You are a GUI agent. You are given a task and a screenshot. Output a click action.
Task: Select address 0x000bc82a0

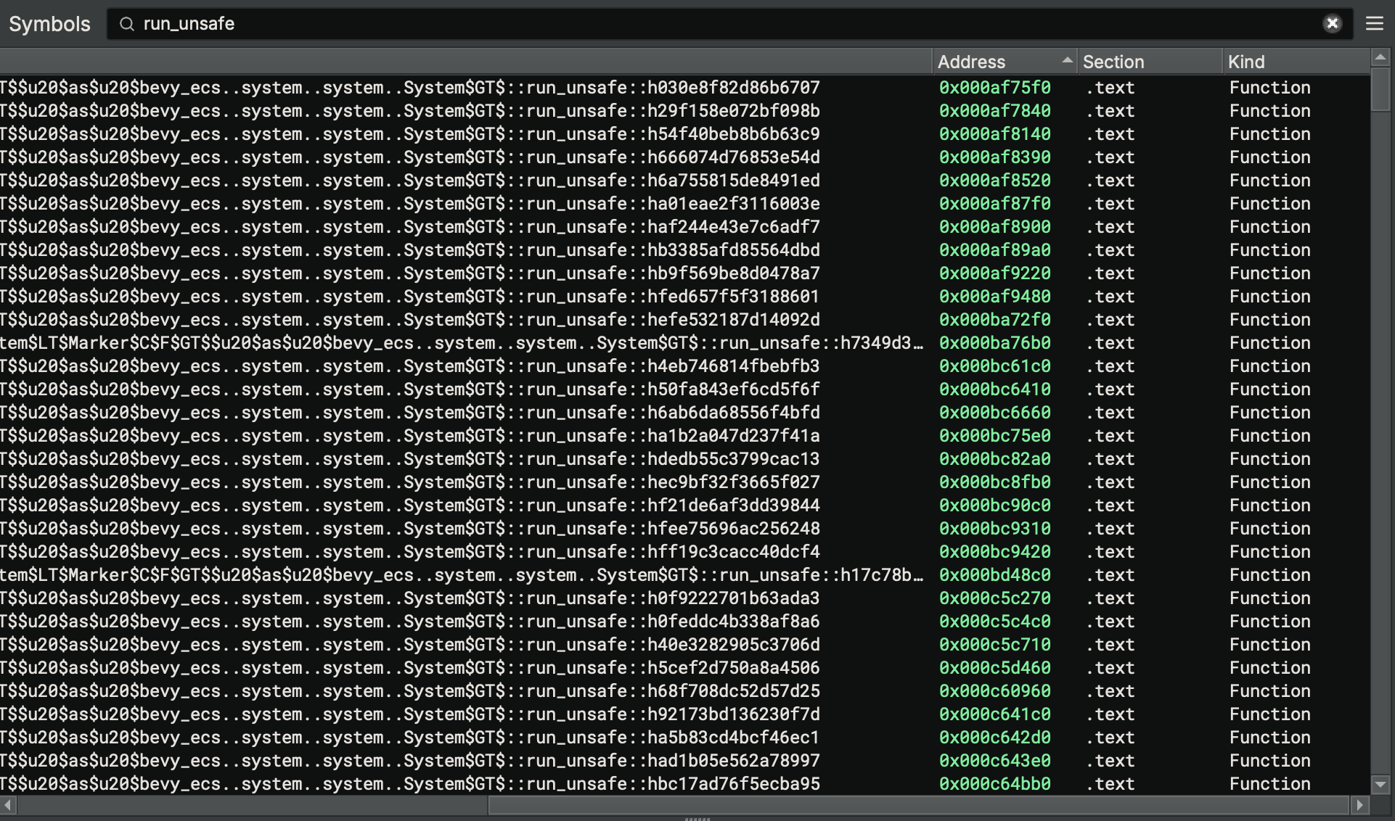coord(994,459)
